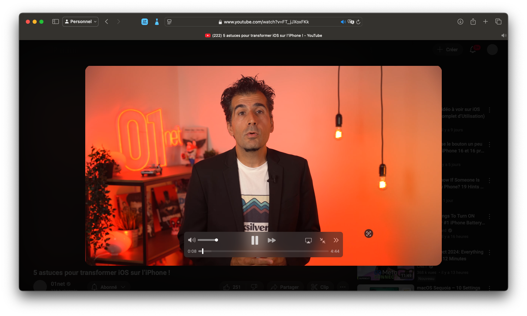
Task: Open the iPhone 16 et 16 pr… suggestion
Action: coord(462,147)
